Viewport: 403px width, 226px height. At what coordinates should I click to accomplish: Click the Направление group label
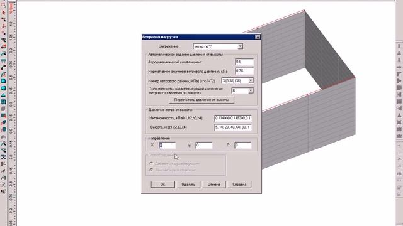click(x=159, y=138)
